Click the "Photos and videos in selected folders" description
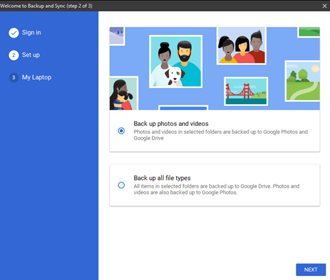 pos(220,135)
